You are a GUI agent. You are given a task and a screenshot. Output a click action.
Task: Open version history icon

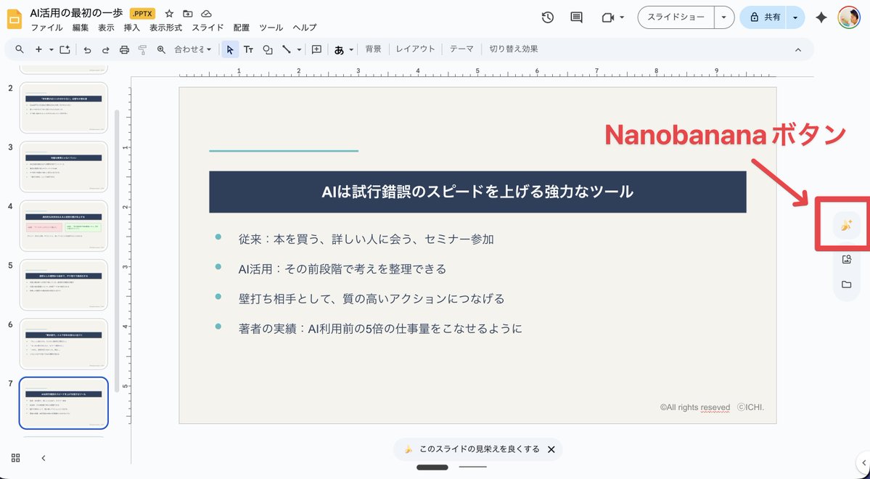point(548,17)
